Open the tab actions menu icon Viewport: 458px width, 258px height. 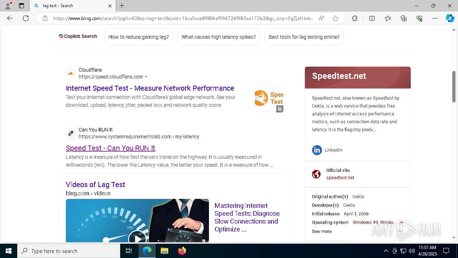coord(21,6)
